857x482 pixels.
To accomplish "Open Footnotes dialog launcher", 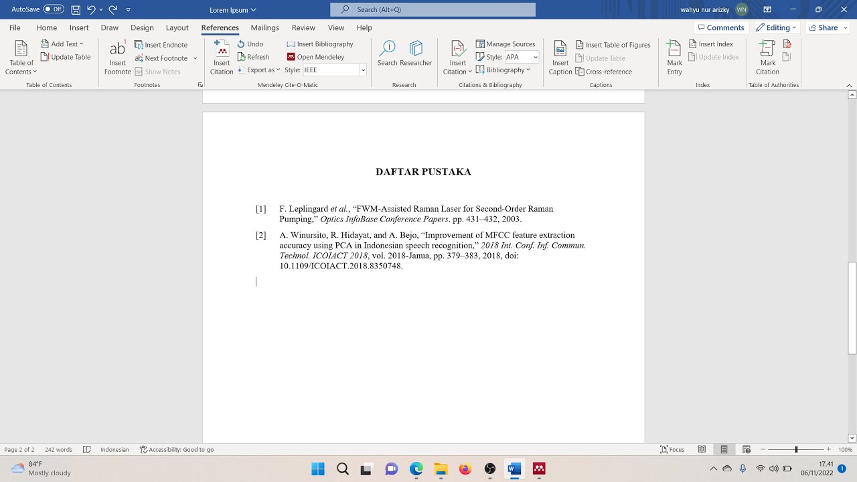I will [200, 85].
